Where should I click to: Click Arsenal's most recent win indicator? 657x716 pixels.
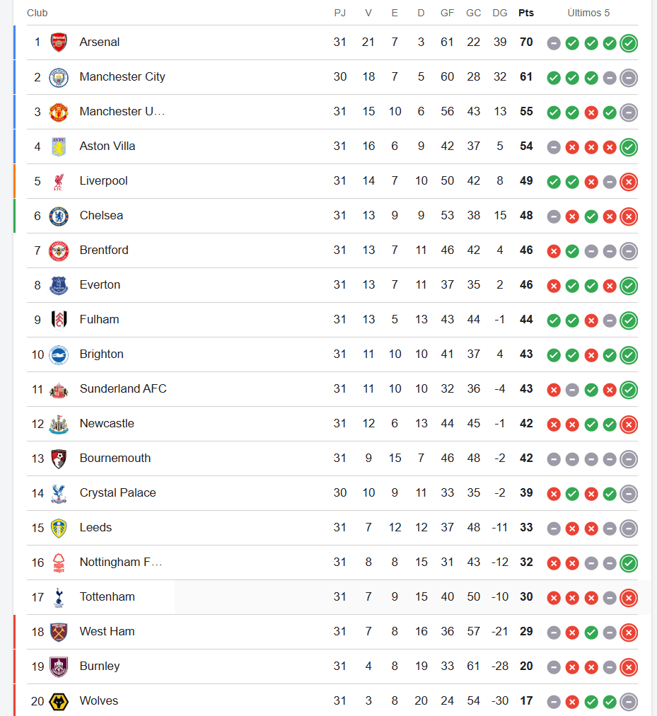(629, 43)
